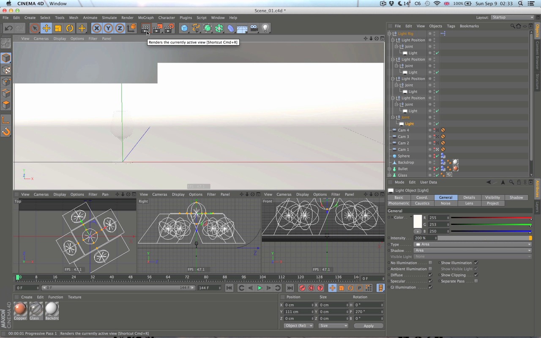Adjust the Intensity slider bar
Screen dimensions: 541x338
(x=484, y=238)
